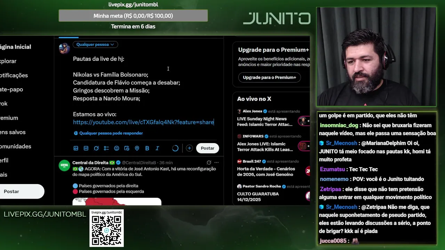Click the webcam video overlay
The width and height of the screenshot is (445, 250).
click(x=376, y=57)
